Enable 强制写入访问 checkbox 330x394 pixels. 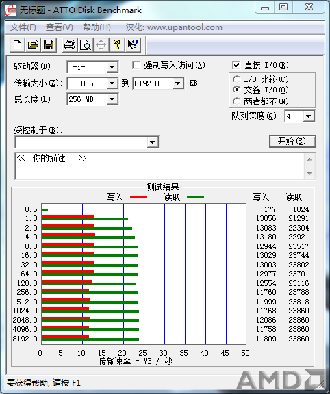136,66
